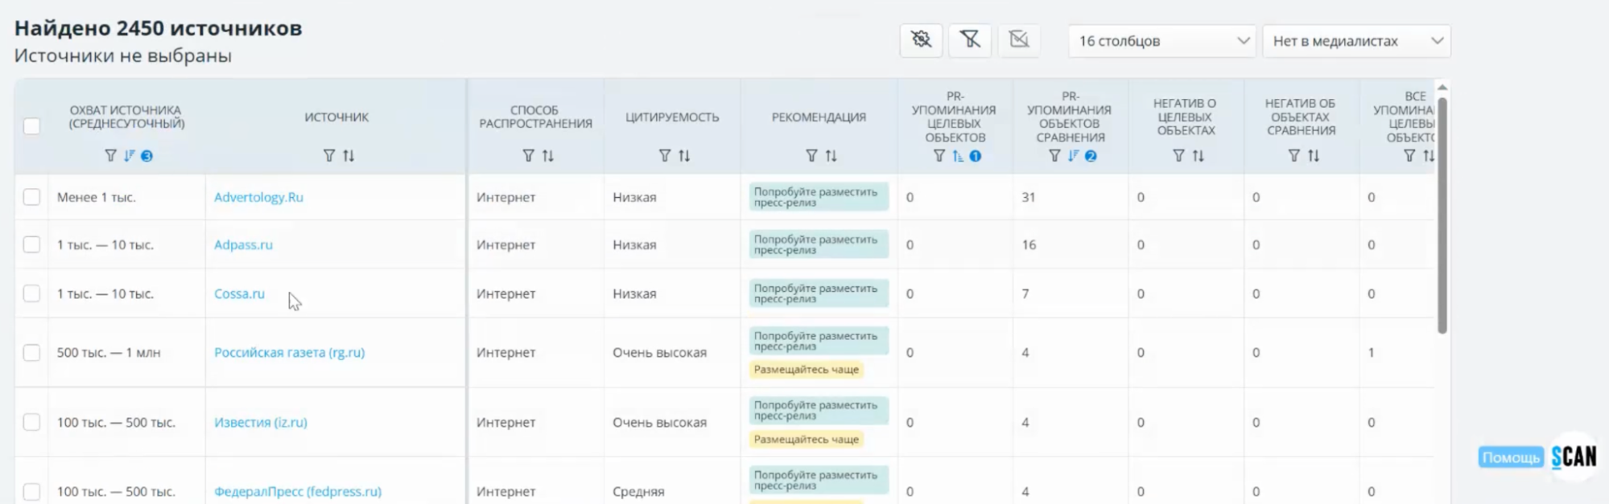Open the Adpass.ru source link

pyautogui.click(x=243, y=245)
